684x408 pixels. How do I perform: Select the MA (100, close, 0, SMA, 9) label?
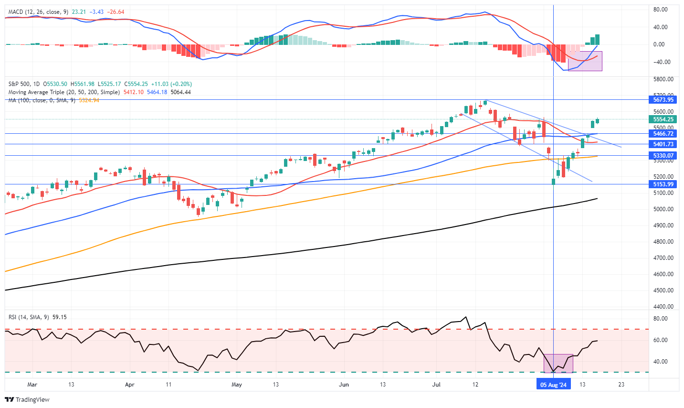[42, 100]
